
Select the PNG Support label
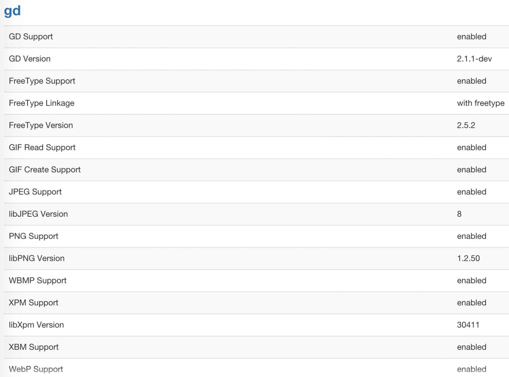click(x=34, y=236)
